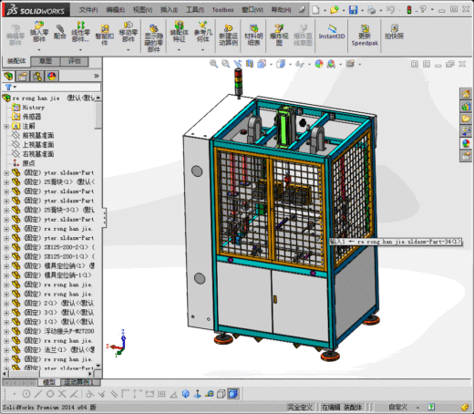The image size is (474, 414).
Task: Toggle the rebuild traffic light icon
Action: [x=409, y=10]
